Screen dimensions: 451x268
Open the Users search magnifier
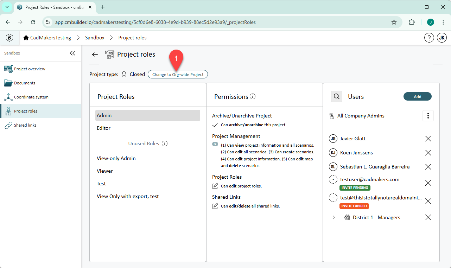pos(337,96)
